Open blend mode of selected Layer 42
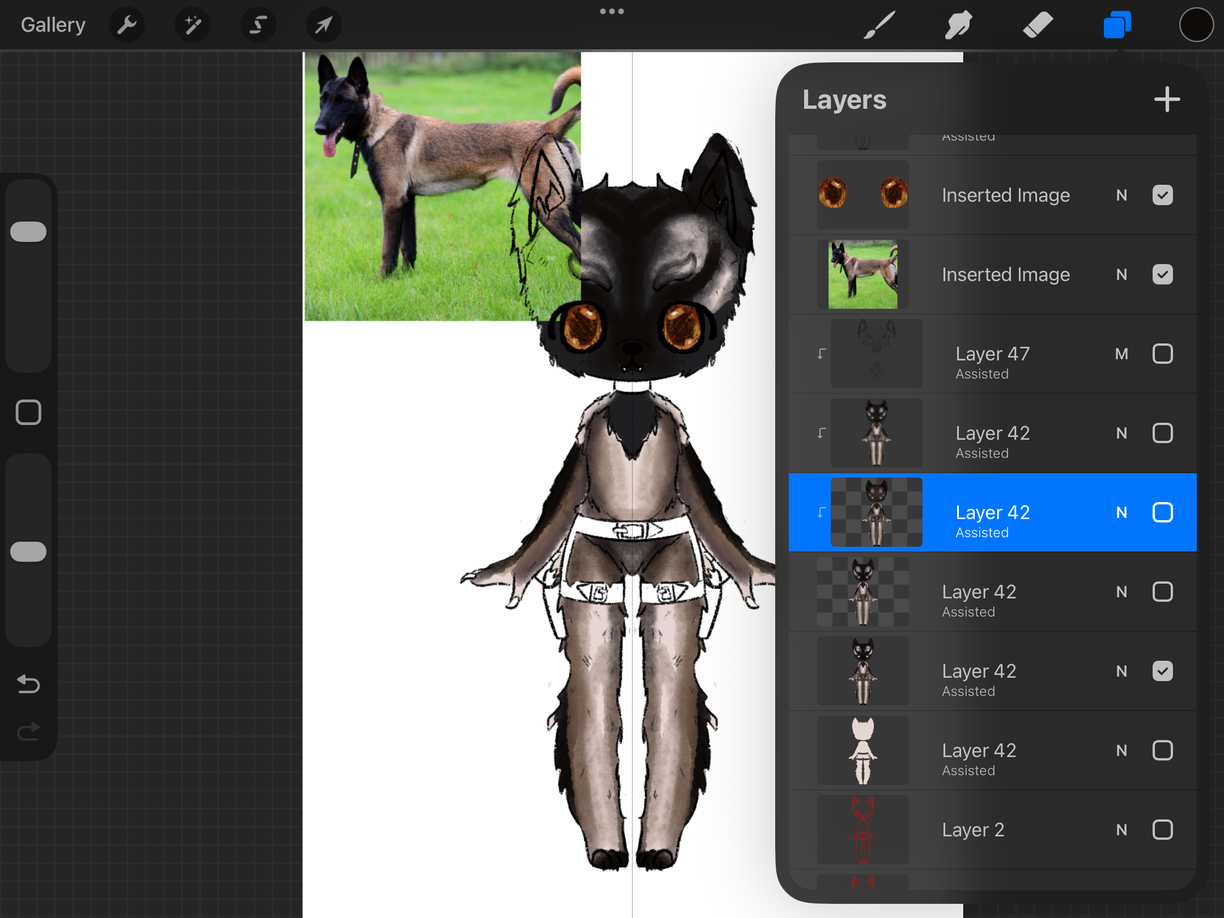 pos(1121,513)
